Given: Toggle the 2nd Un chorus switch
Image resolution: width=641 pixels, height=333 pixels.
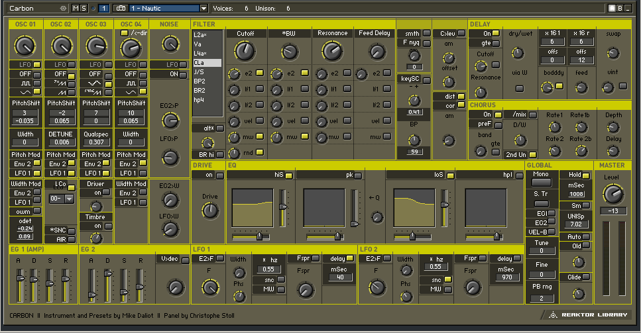Looking at the screenshot, I should click(x=532, y=155).
